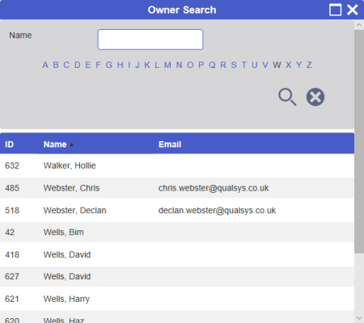Click ID cell 621
Screen dimensions: 364x323
(x=12, y=299)
